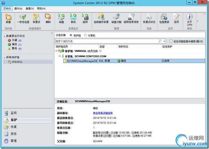Image resolution: width=209 pixels, height=149 pixels.
Task: Open the 管理 workspace
Action: tap(28, 141)
